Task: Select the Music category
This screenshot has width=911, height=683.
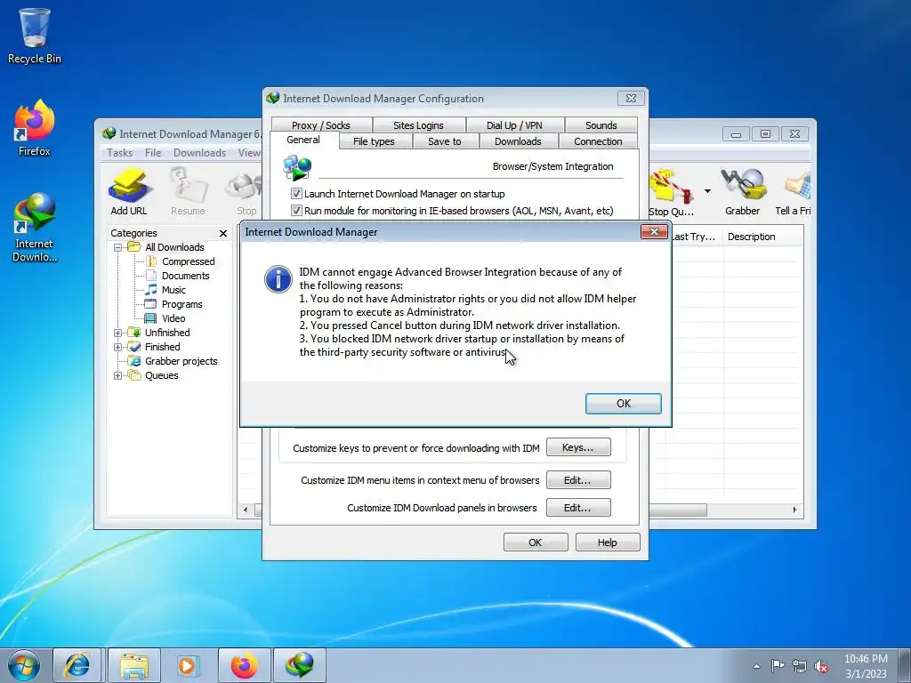Action: point(173,290)
